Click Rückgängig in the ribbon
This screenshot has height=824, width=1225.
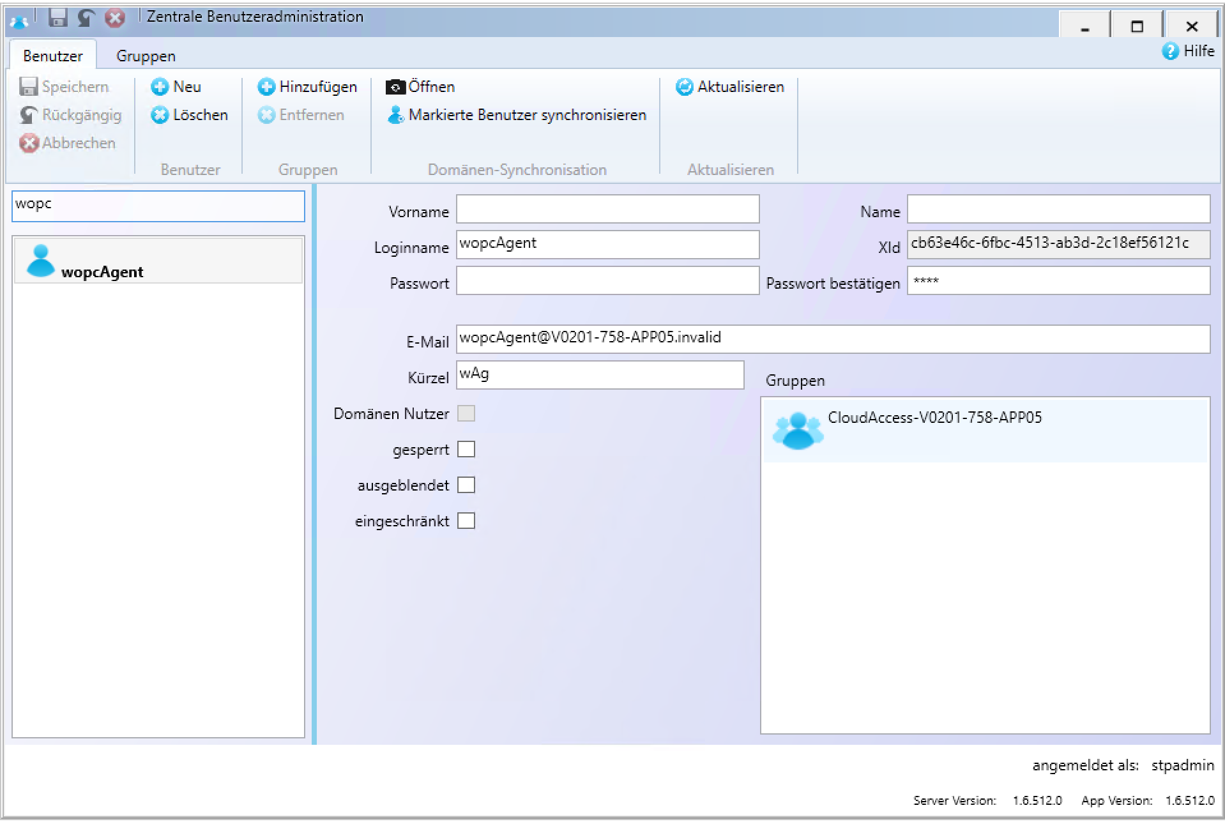70,115
